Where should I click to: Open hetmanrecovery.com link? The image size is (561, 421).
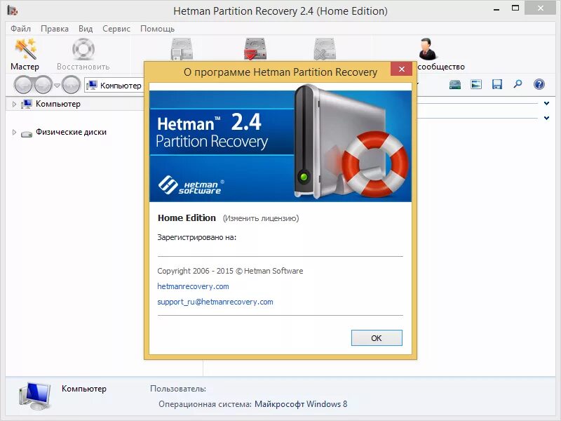[194, 286]
